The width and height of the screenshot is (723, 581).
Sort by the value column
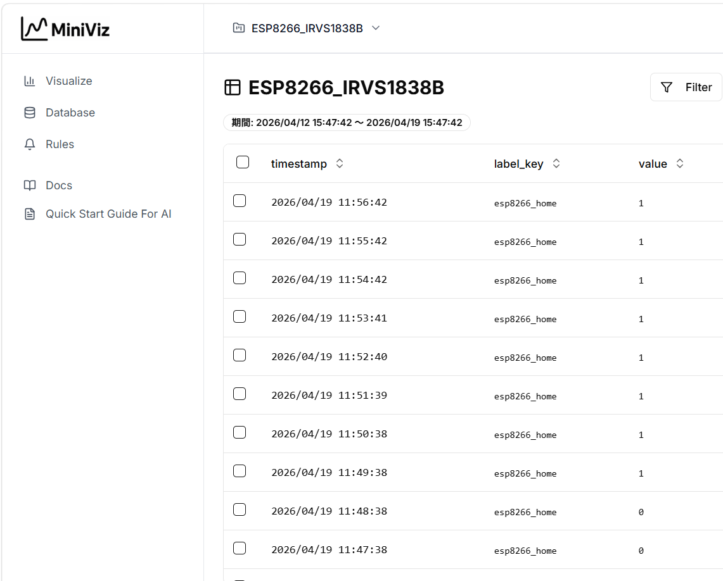click(679, 163)
